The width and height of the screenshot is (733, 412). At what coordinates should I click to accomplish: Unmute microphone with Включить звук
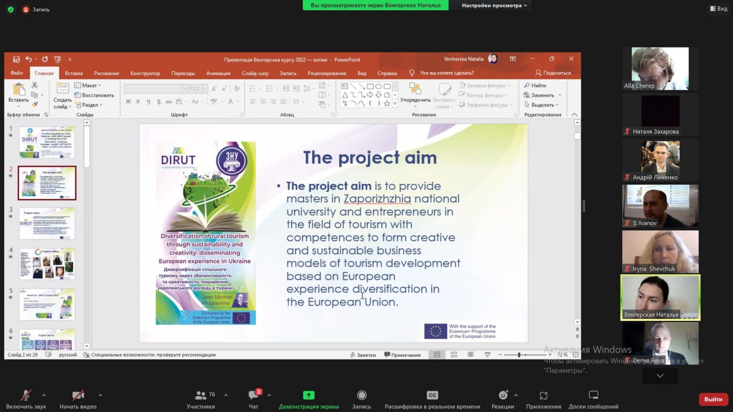pos(26,396)
